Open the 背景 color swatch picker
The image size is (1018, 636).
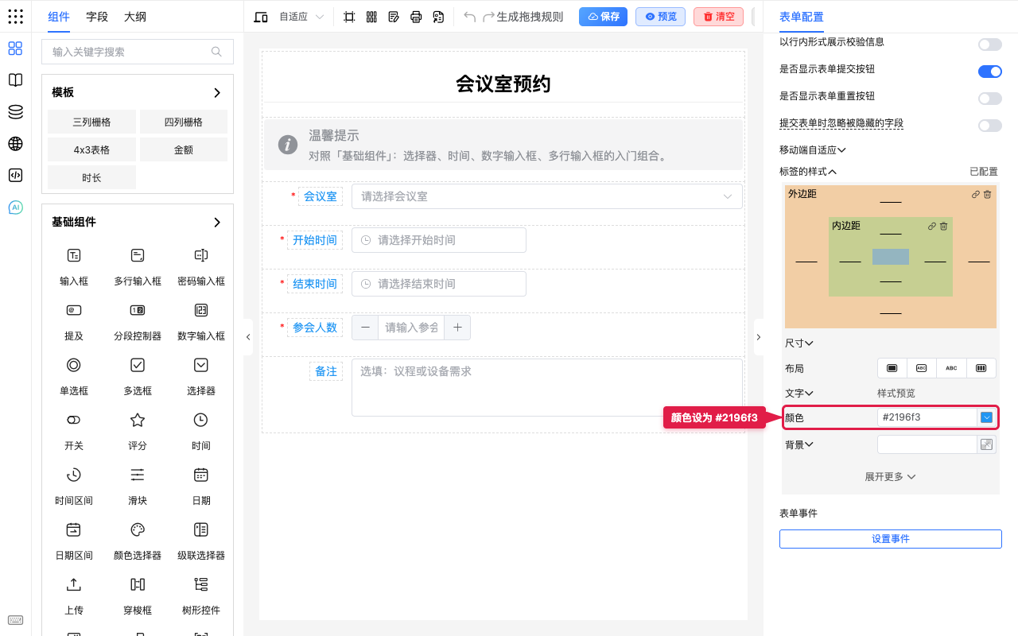click(x=986, y=445)
